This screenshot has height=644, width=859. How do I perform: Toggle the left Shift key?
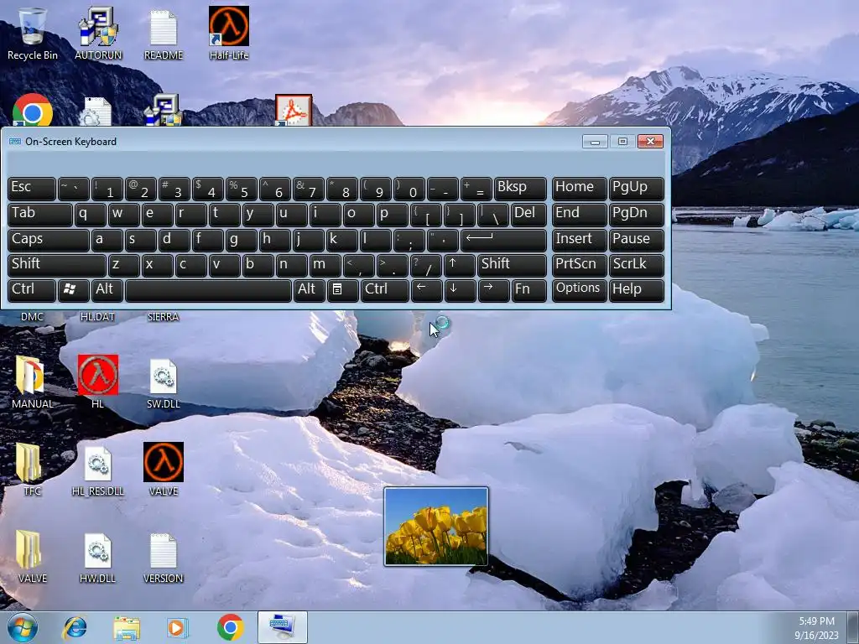[x=57, y=265]
